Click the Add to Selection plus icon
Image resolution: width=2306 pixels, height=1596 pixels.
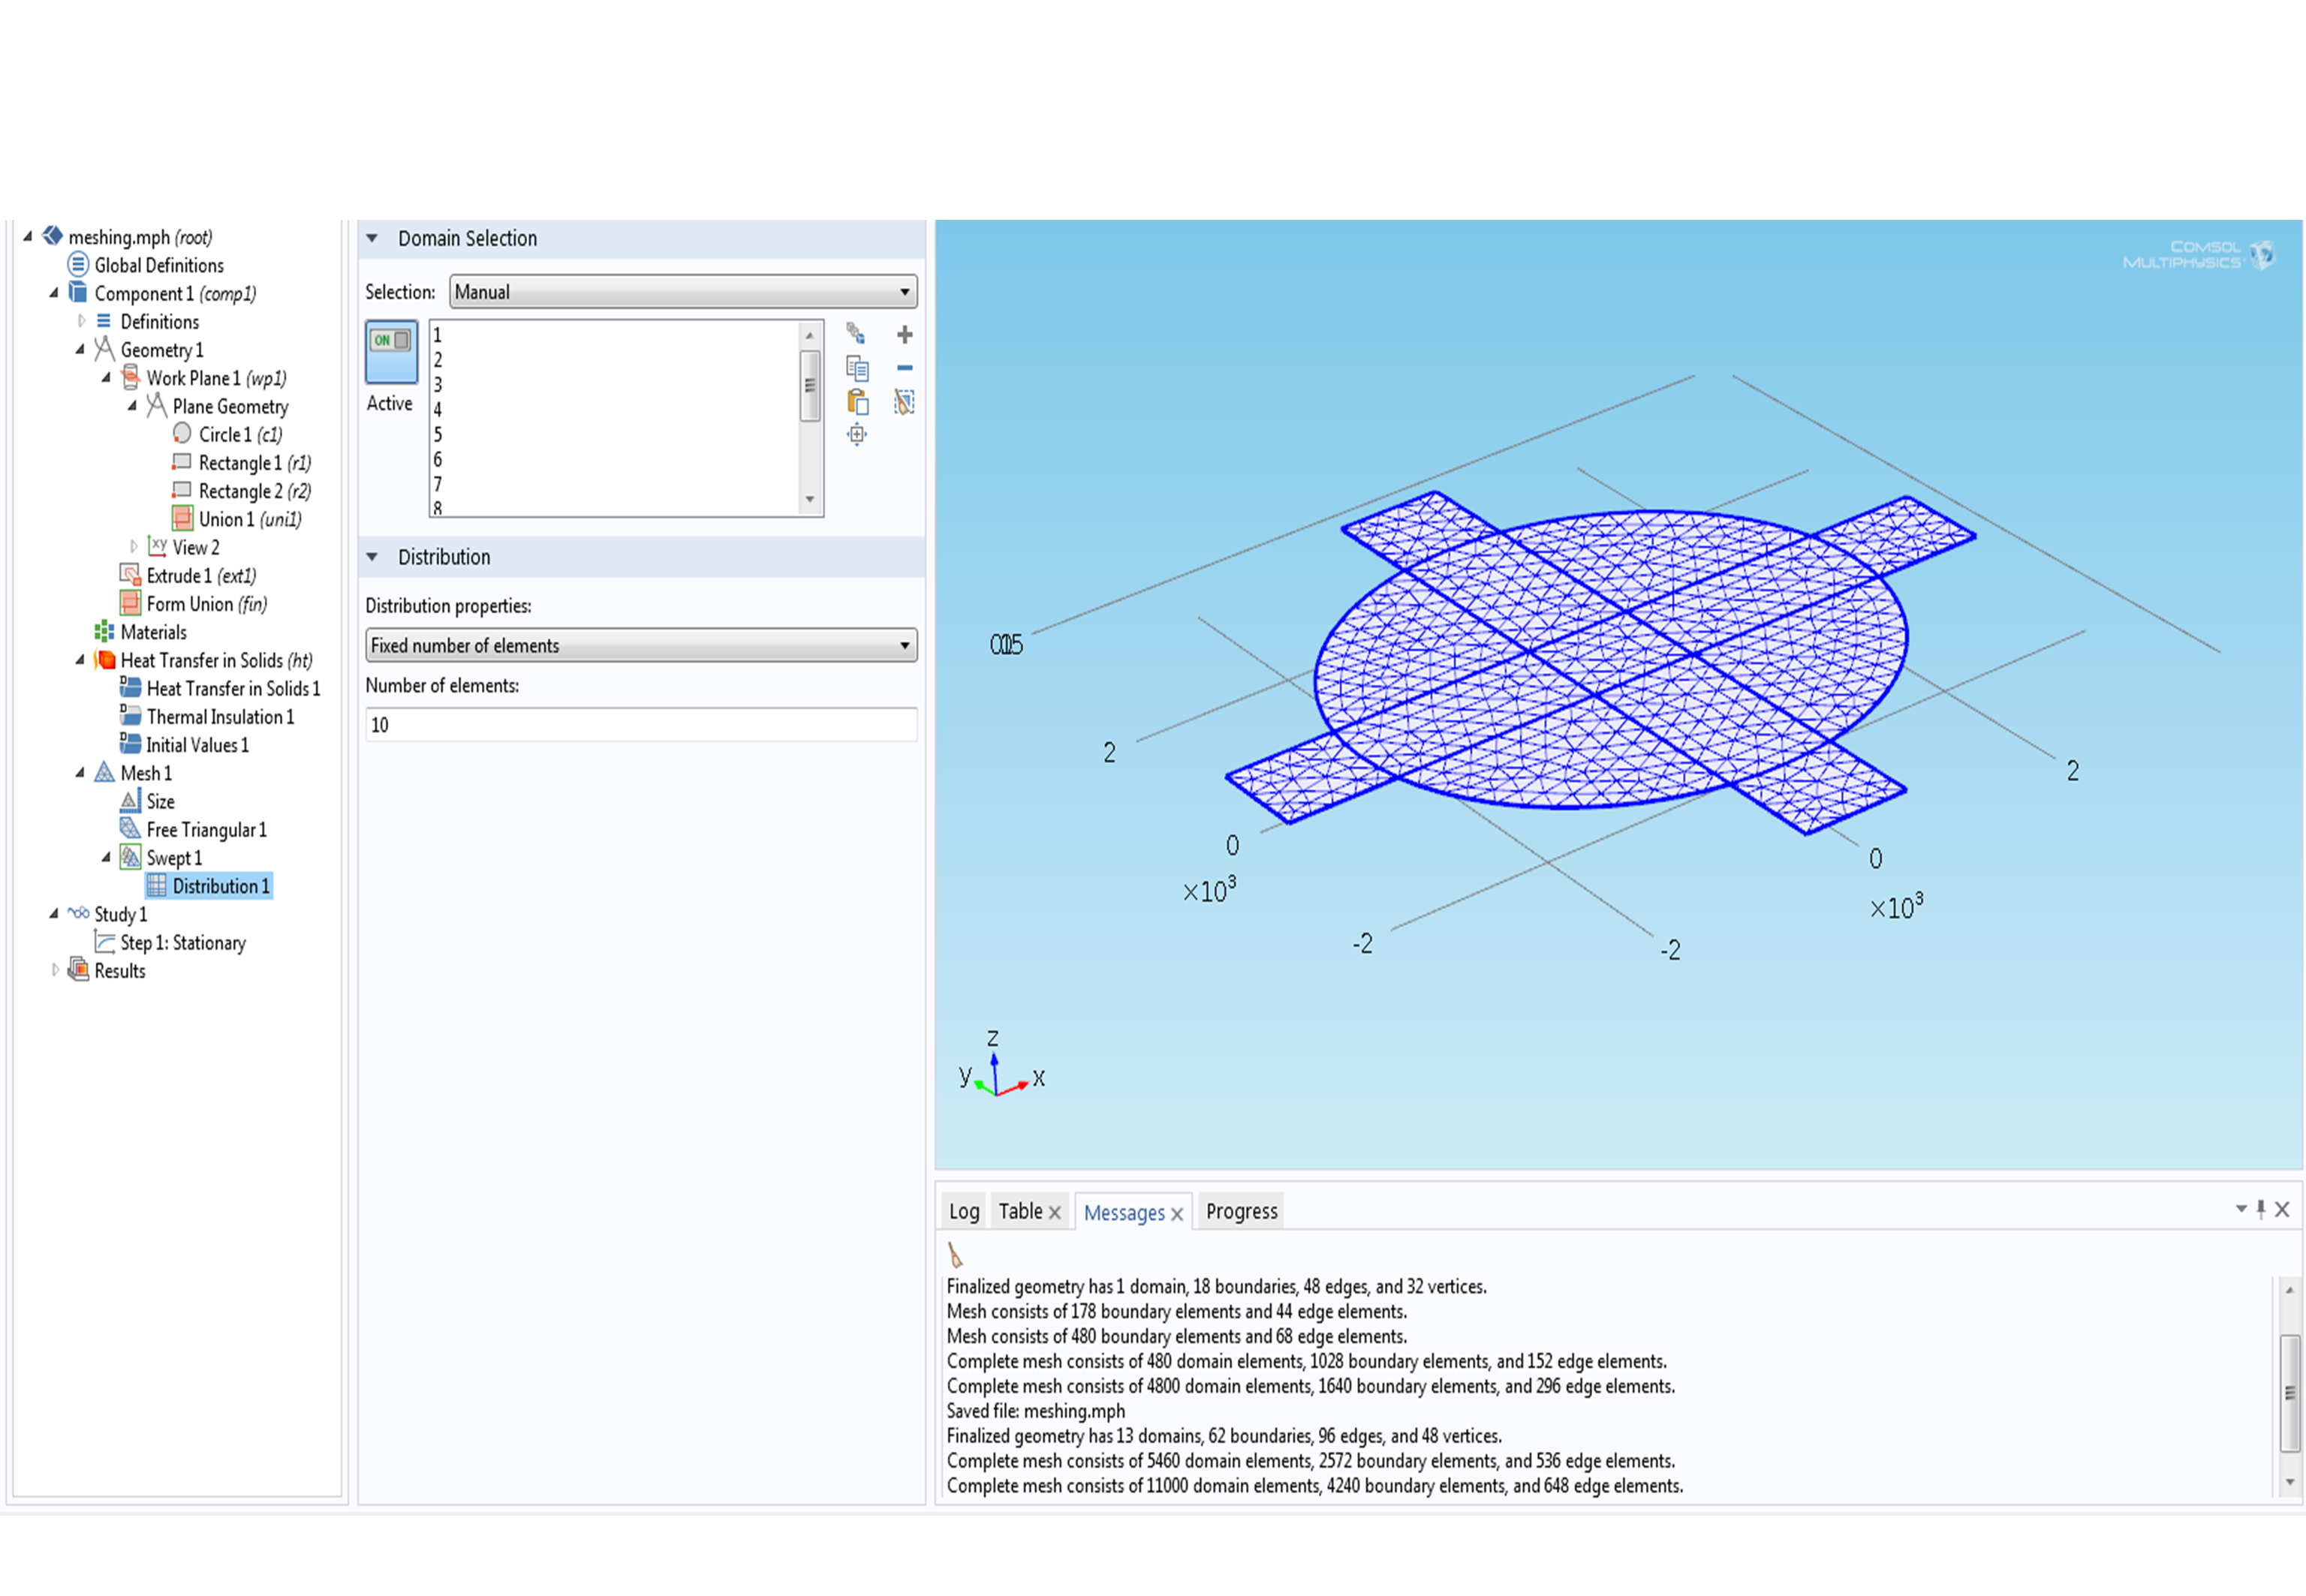click(905, 334)
